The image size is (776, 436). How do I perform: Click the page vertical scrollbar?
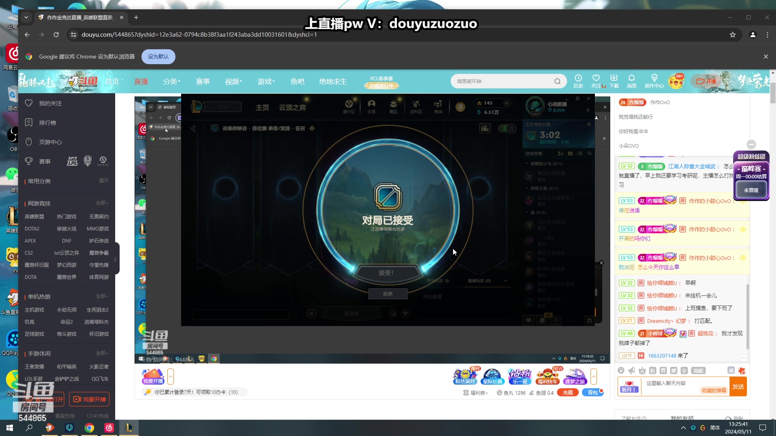[x=772, y=93]
